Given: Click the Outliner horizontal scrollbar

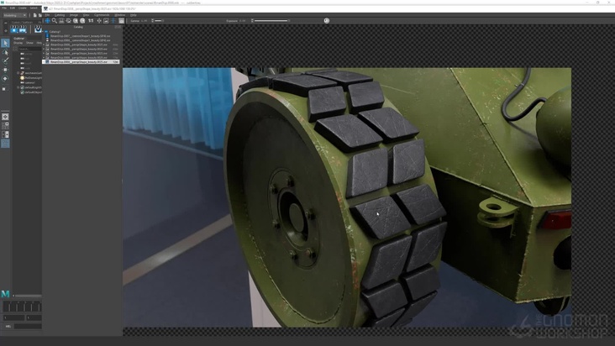Looking at the screenshot, I should 27,296.
